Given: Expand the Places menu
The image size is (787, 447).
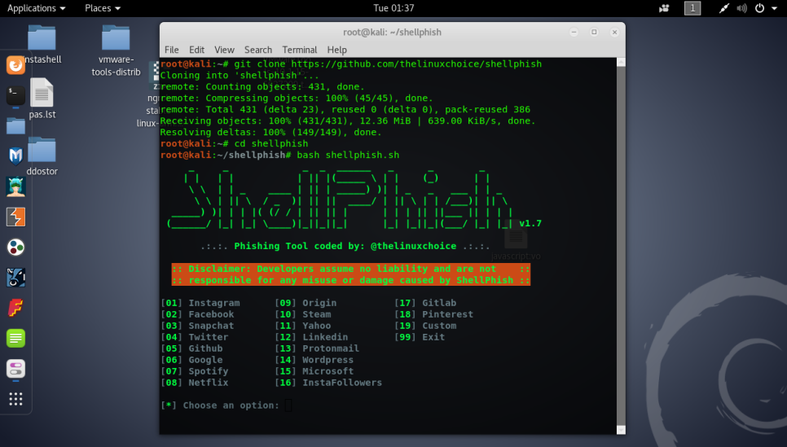Looking at the screenshot, I should (103, 8).
